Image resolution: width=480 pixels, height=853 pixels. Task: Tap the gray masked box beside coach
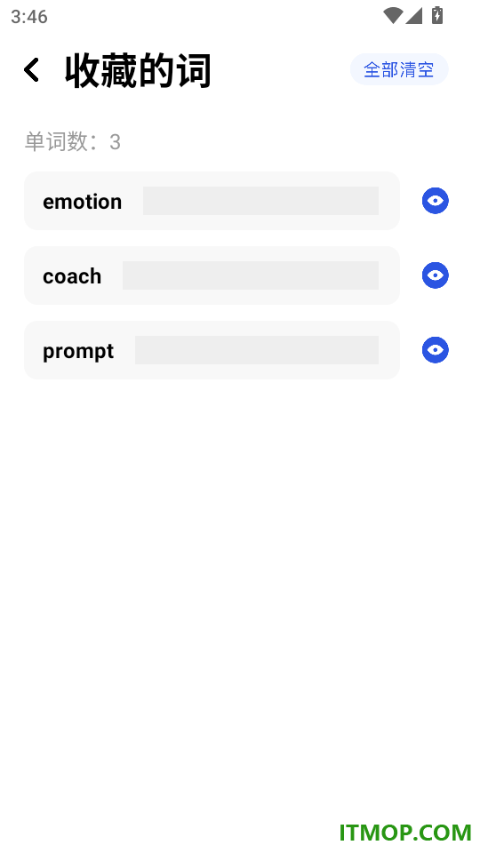tap(251, 275)
